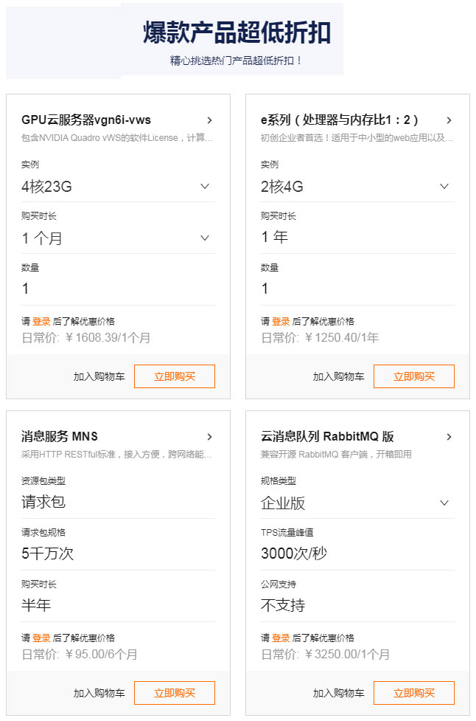Open 云消息队列 RabbitMQ 版 arrow icon
Image resolution: width=476 pixels, height=721 pixels.
pyautogui.click(x=449, y=437)
